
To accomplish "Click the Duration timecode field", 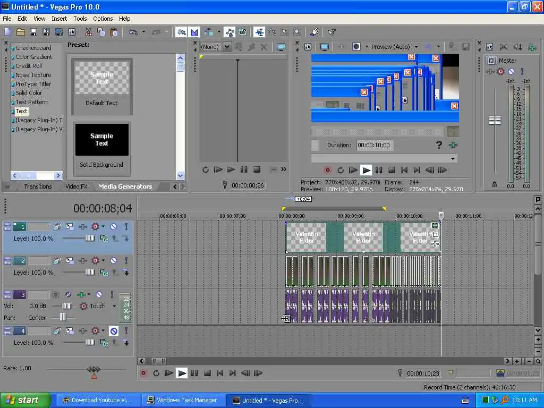I will [x=375, y=146].
